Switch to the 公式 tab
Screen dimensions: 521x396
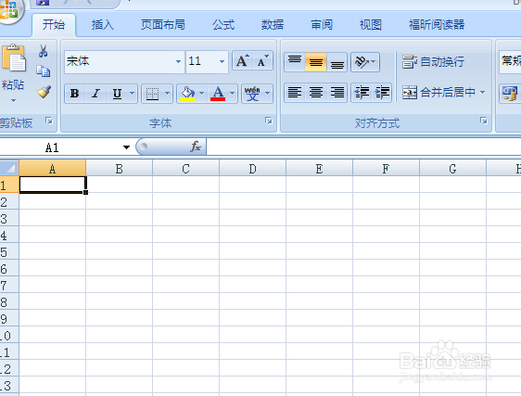(223, 25)
